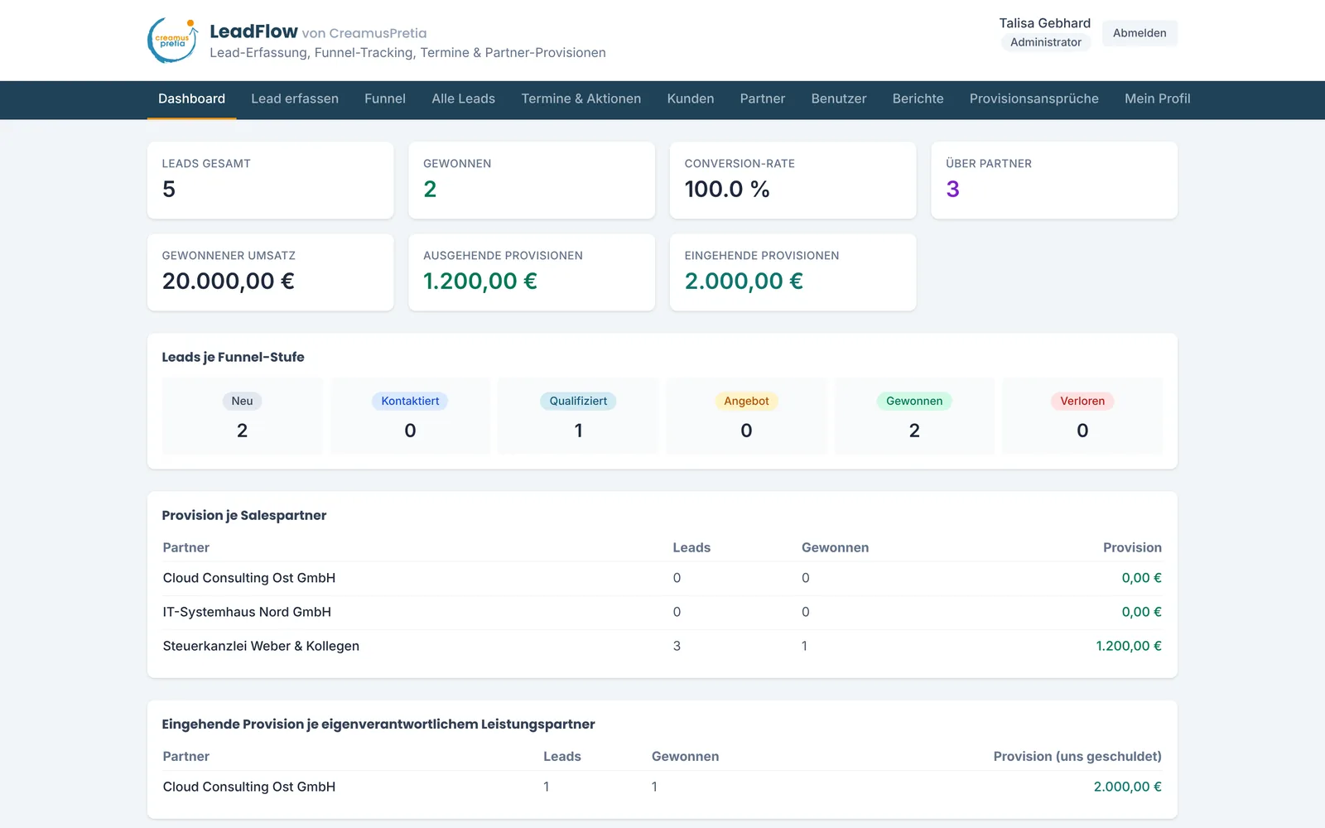Click Gewonnener Umsatz 20.000,00 € value
The height and width of the screenshot is (828, 1325).
(x=229, y=282)
